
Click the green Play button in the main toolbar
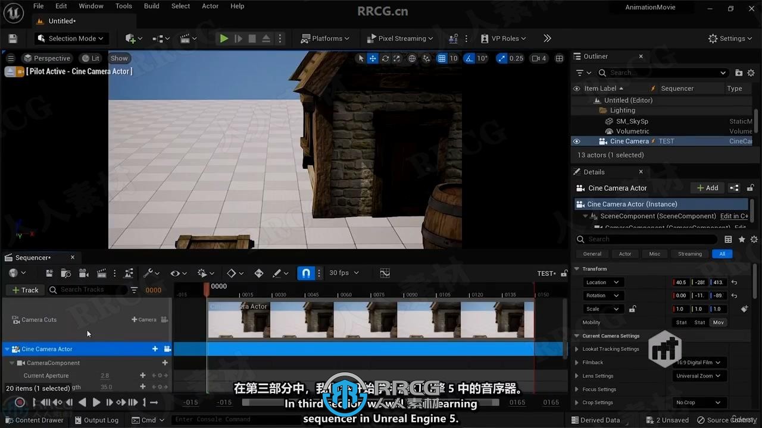pyautogui.click(x=224, y=39)
